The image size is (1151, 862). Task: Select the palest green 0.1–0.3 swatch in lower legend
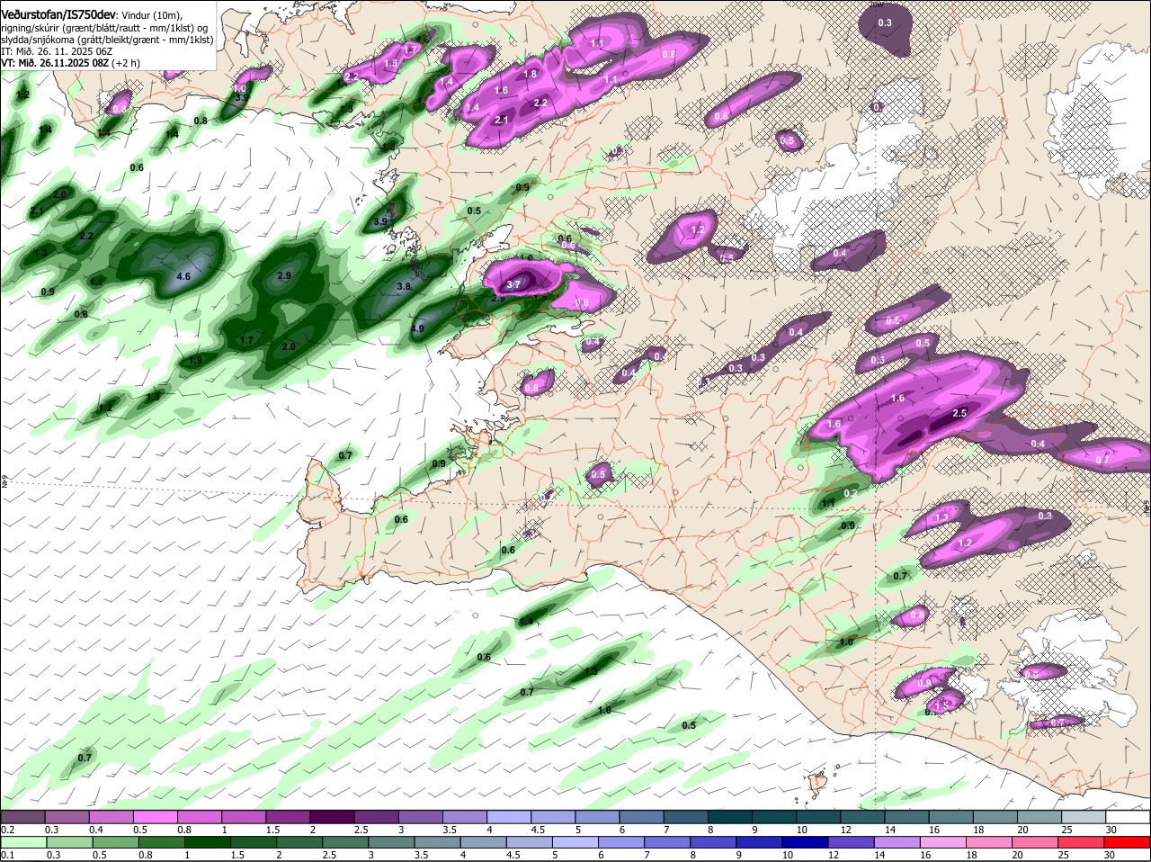22,841
